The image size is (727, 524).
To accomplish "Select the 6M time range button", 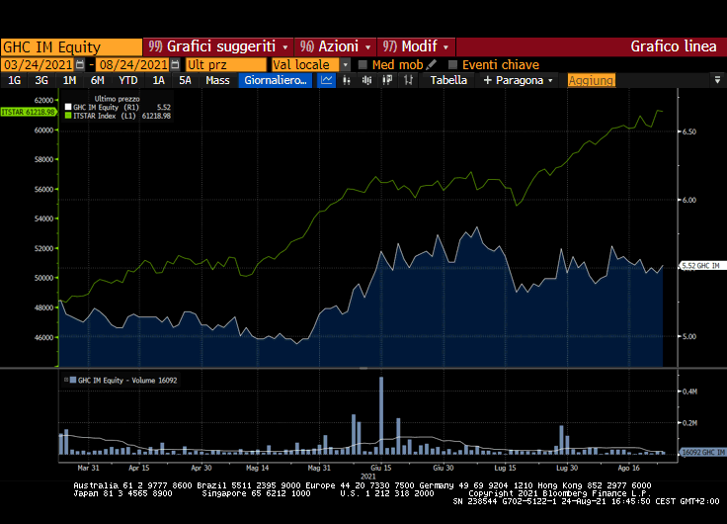I will click(x=97, y=80).
